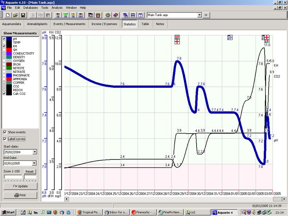The image size is (288, 216).
Task: Click the zoom Reset button
Action: click(30, 172)
